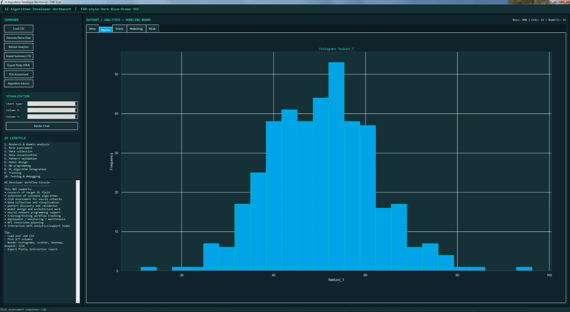570x312 pixels.
Task: Click the 'Histogram: feature_1' chart title
Action: (336, 49)
